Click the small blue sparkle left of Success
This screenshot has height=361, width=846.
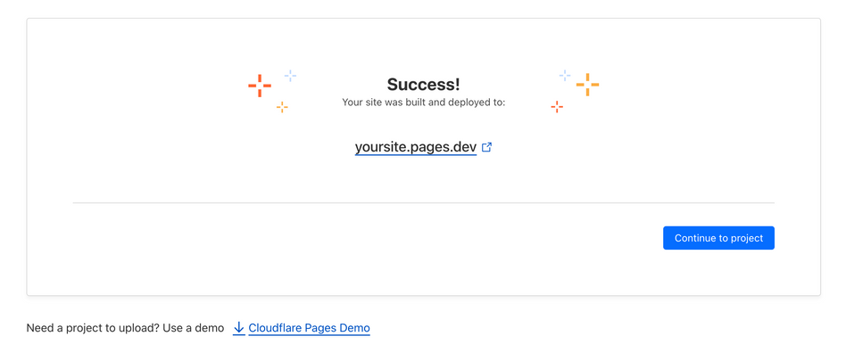pyautogui.click(x=290, y=76)
